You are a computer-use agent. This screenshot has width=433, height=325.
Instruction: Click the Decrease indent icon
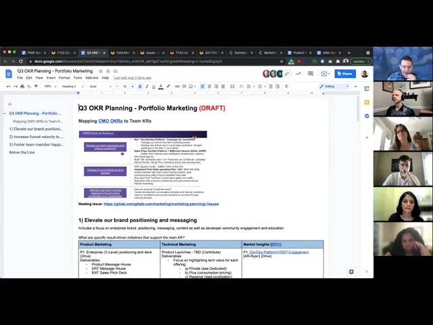[x=271, y=87]
